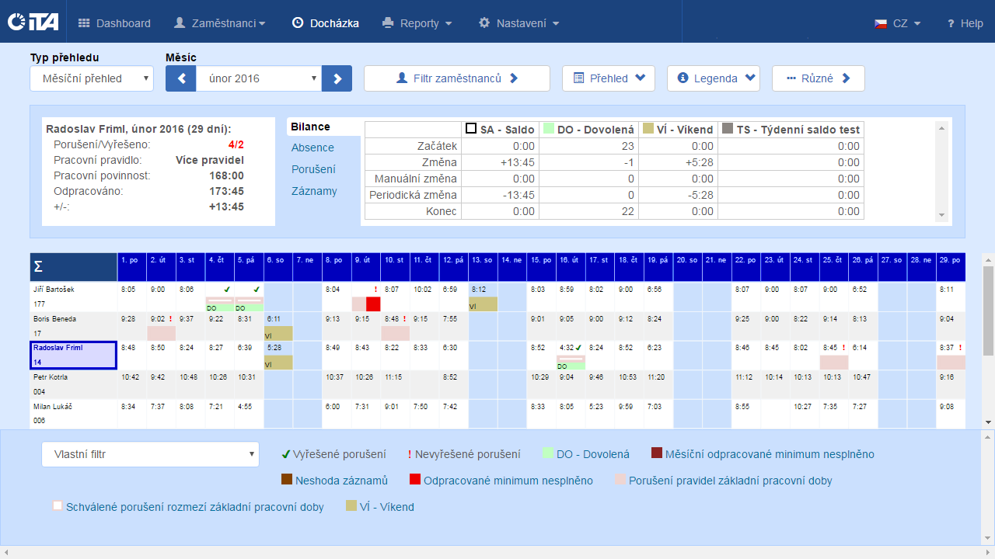The width and height of the screenshot is (995, 559).
Task: Open the Měsíční přehled type dropdown
Action: [x=92, y=78]
